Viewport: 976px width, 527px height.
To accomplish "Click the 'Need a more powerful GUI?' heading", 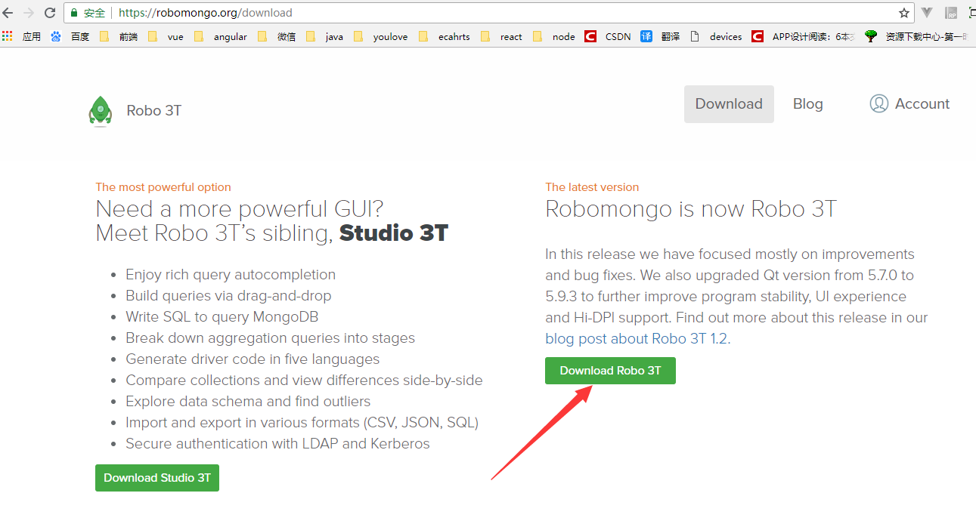I will [x=239, y=209].
